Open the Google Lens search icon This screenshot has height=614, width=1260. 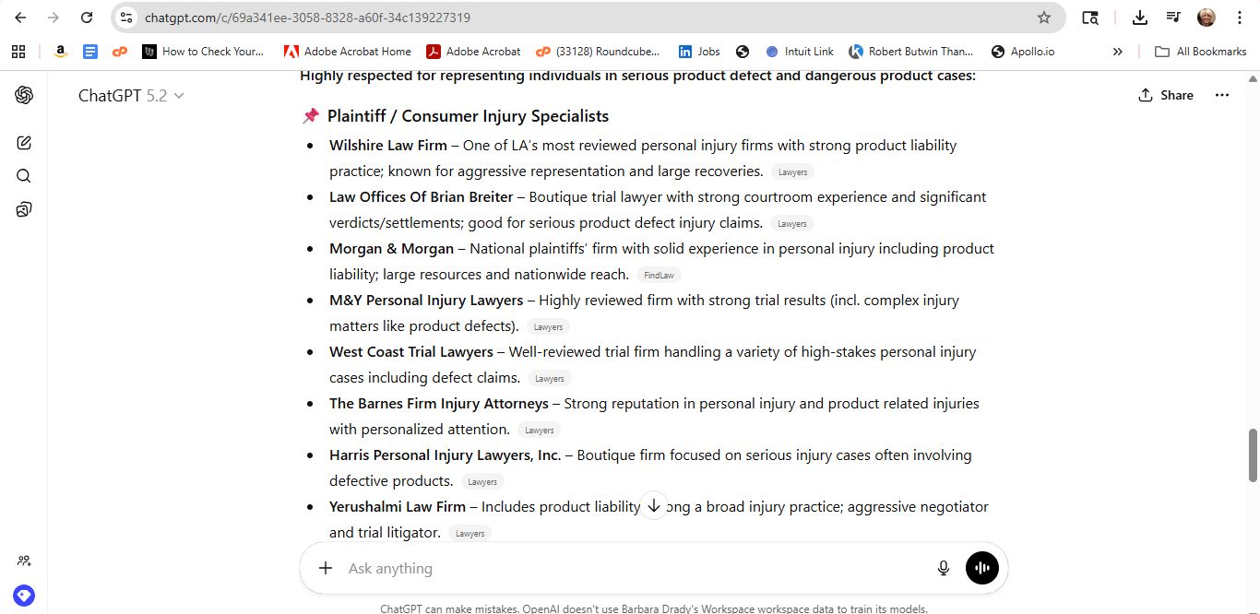pyautogui.click(x=1090, y=18)
